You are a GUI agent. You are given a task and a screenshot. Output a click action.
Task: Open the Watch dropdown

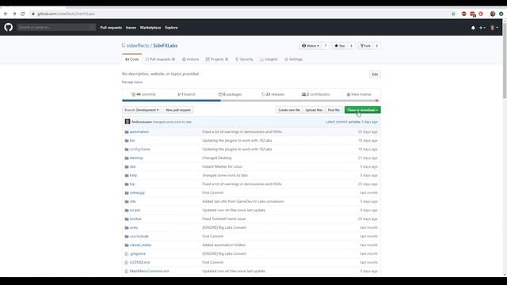[x=311, y=46]
